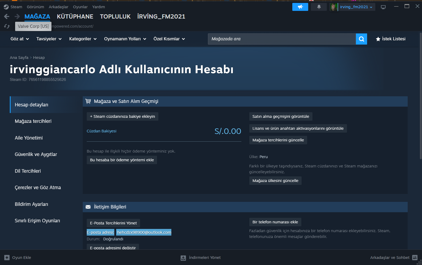The height and width of the screenshot is (265, 422).
Task: Click the Valve Corp [US] certificate badge
Action: (x=33, y=26)
